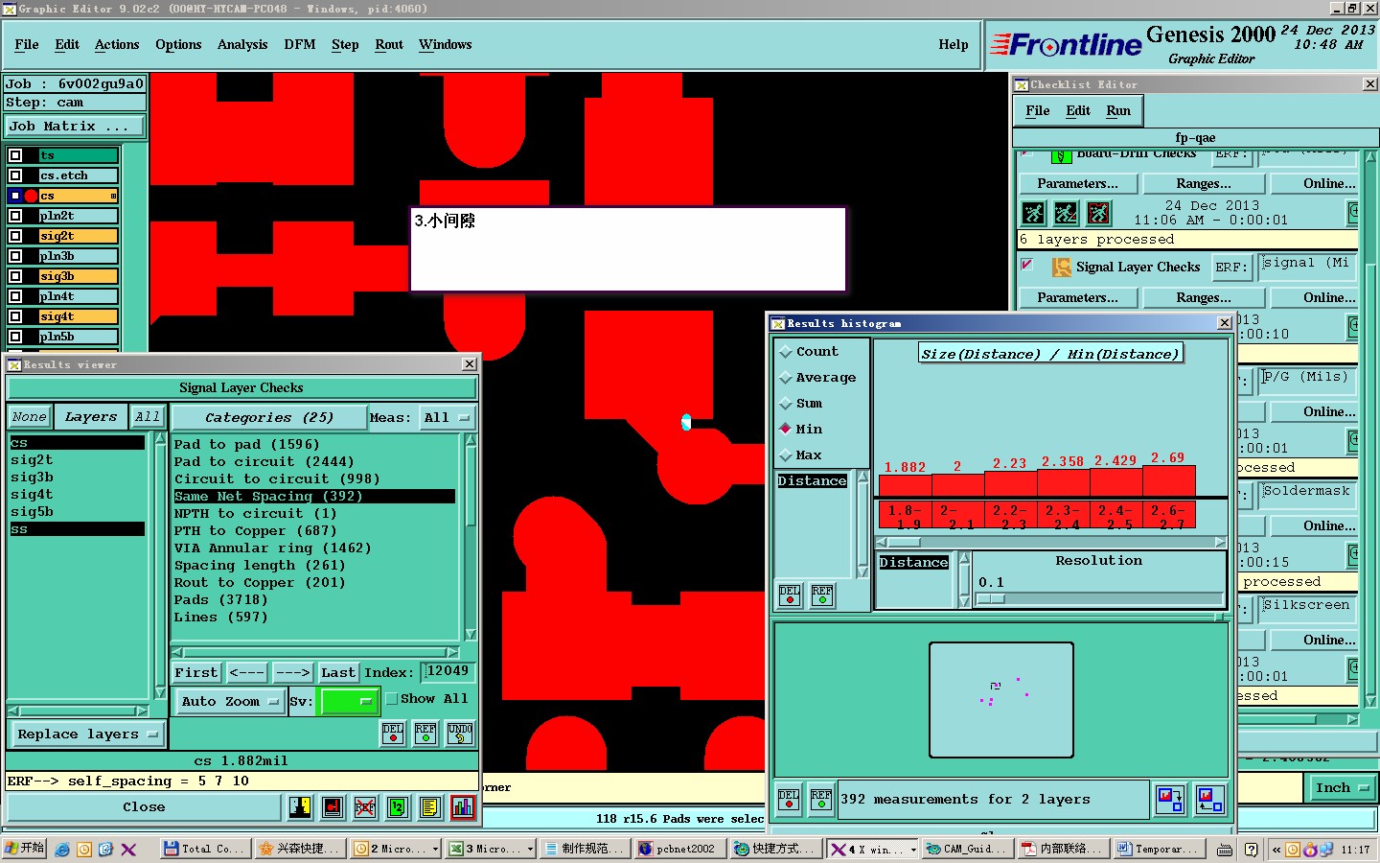
Task: Click histogram import icon with left arrow
Action: [x=1209, y=799]
